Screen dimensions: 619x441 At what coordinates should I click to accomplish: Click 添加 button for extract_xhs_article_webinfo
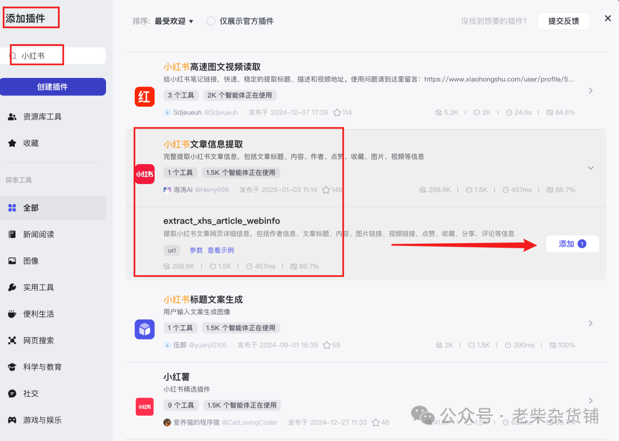pyautogui.click(x=573, y=244)
